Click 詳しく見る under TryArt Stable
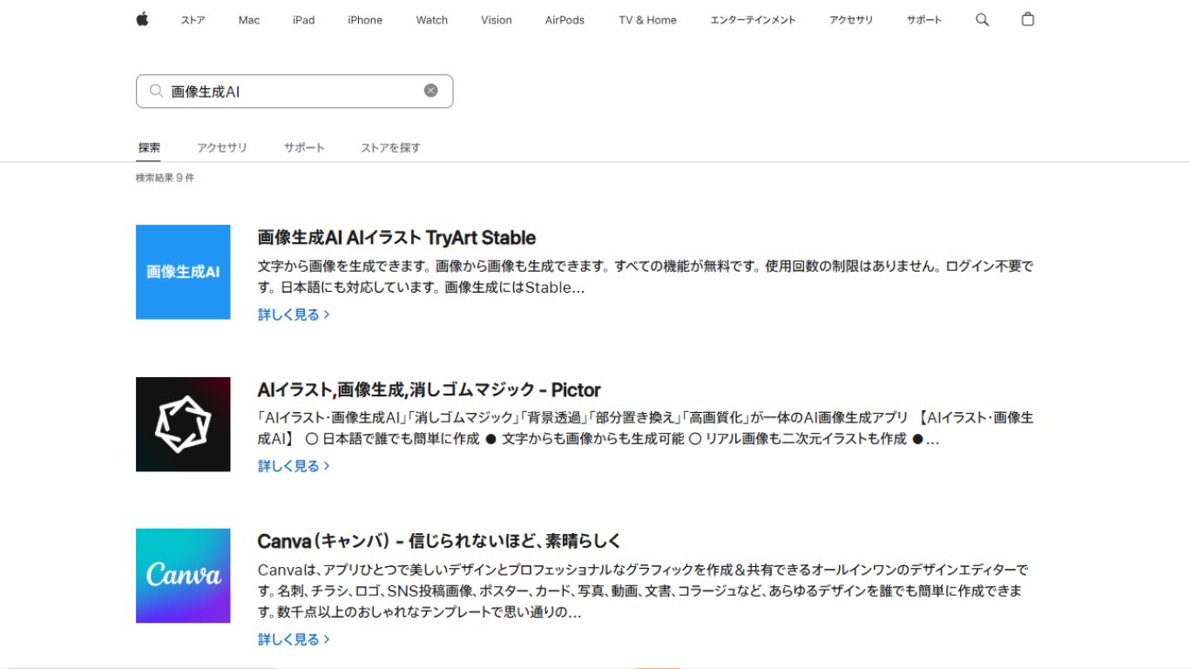 (294, 314)
